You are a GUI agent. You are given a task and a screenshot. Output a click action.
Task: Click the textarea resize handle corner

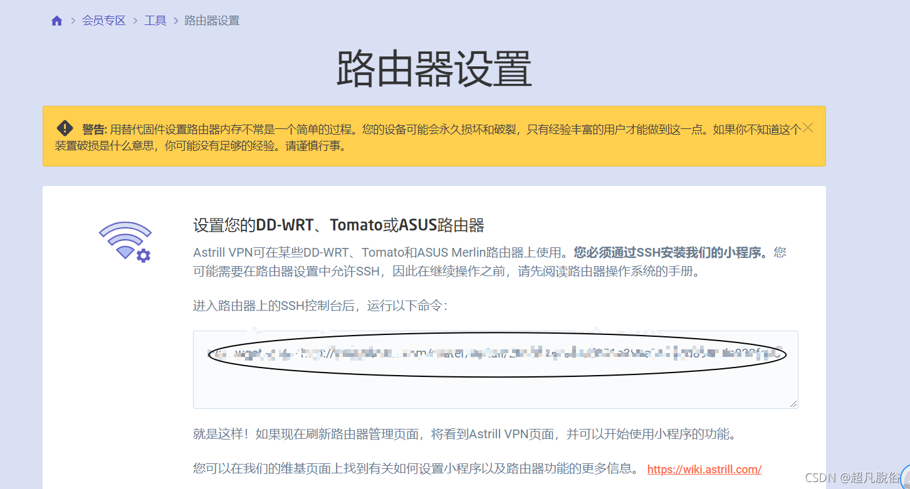(x=793, y=404)
